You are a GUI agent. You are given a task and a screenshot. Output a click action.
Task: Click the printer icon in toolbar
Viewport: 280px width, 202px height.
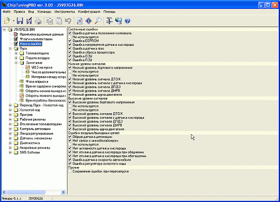[x=38, y=21]
